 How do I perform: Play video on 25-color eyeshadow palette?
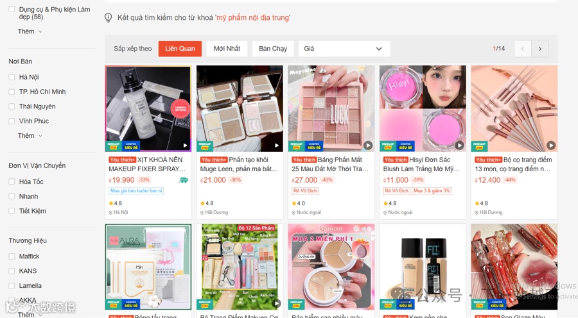click(x=368, y=146)
